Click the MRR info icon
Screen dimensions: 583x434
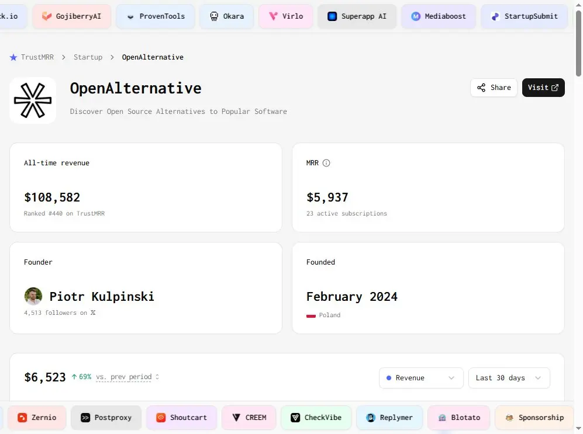pos(326,163)
